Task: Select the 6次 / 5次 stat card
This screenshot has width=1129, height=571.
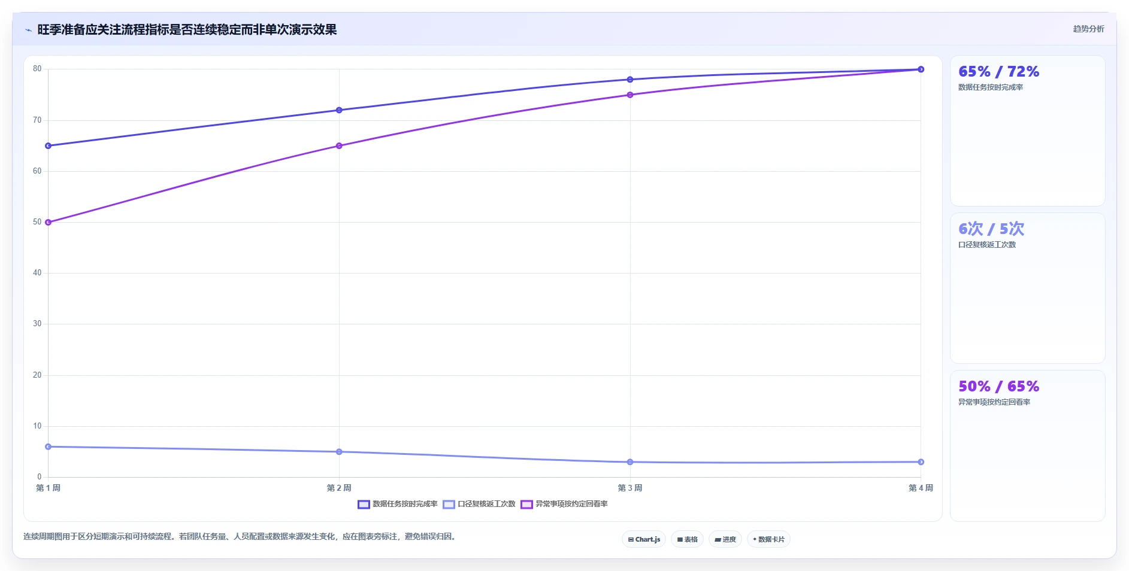Action: (1027, 288)
